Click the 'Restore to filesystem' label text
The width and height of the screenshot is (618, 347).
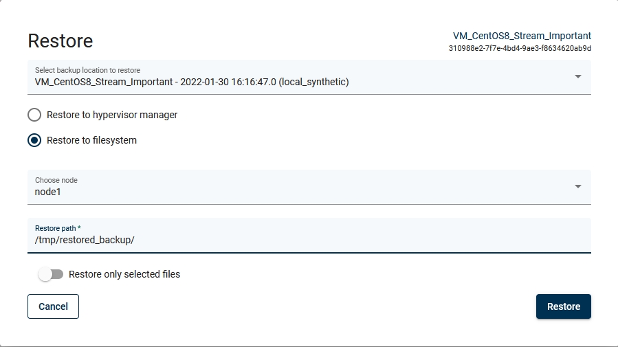click(91, 140)
